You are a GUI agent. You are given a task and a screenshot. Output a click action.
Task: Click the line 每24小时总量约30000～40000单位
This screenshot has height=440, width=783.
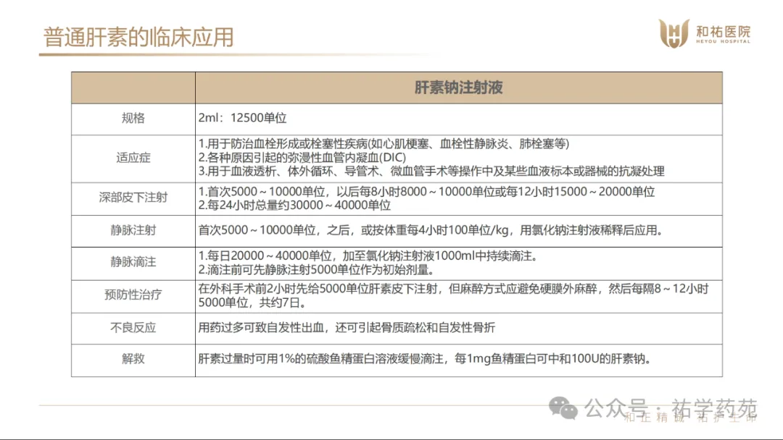click(294, 206)
